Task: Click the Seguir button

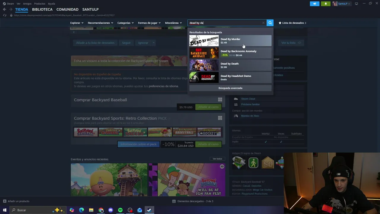Action: tap(126, 43)
